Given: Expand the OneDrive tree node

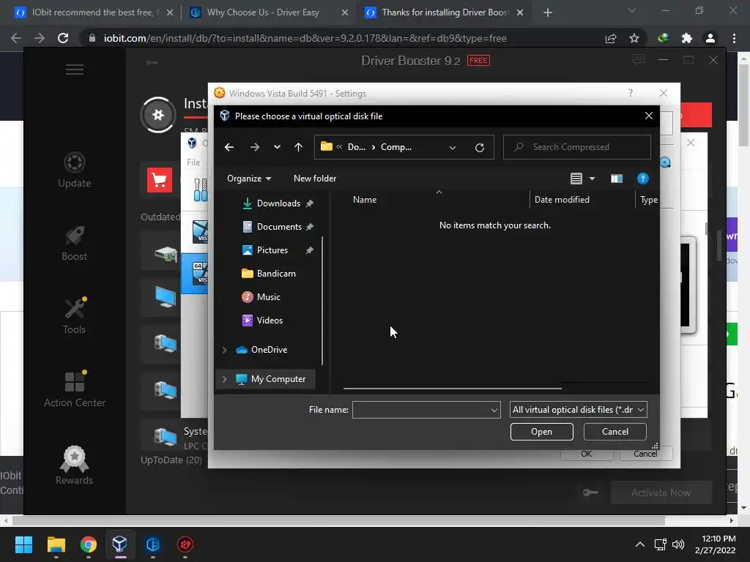Looking at the screenshot, I should (x=224, y=350).
